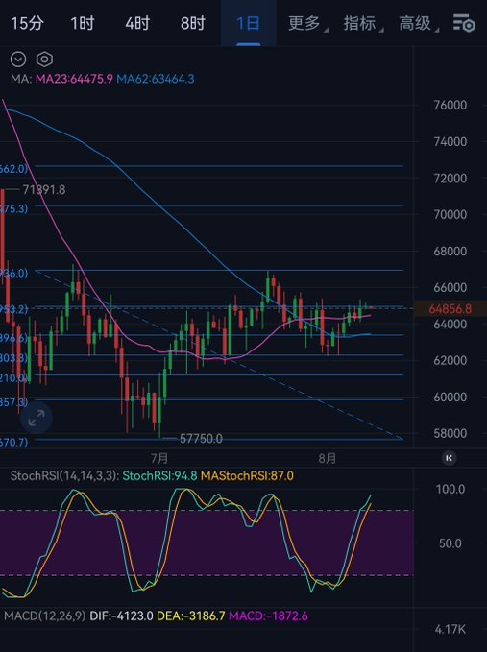Screen dimensions: 487x652
Task: Tap the DEA:-3186.7 value
Action: click(x=191, y=616)
